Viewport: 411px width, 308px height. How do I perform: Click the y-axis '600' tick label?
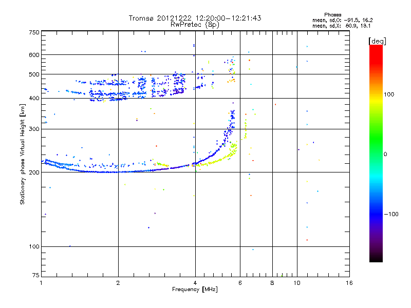34,55
